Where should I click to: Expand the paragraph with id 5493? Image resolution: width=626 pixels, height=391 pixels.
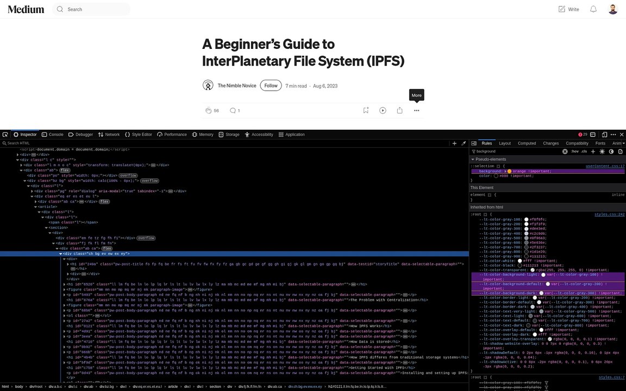point(64,295)
